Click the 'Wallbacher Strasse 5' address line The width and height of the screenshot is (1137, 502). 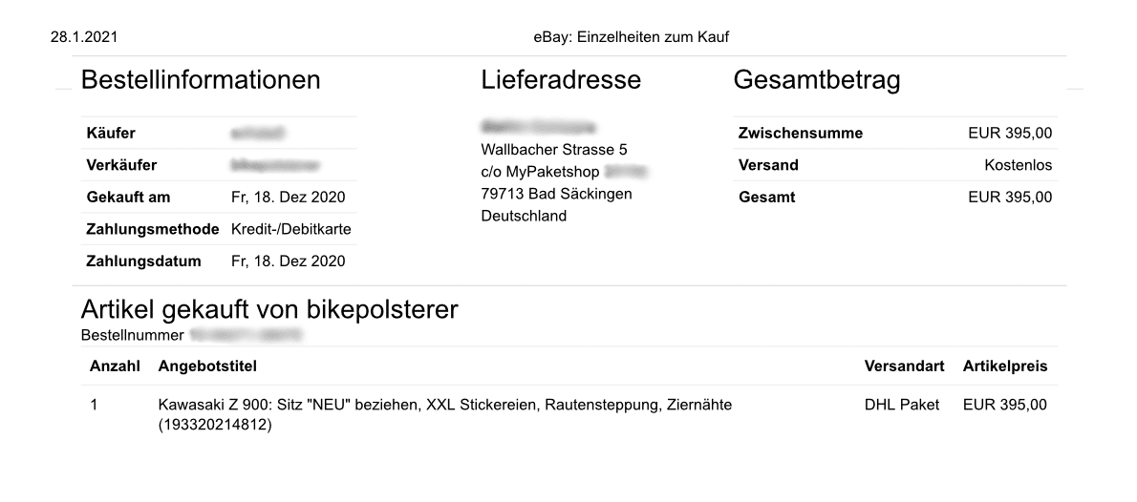(x=554, y=150)
